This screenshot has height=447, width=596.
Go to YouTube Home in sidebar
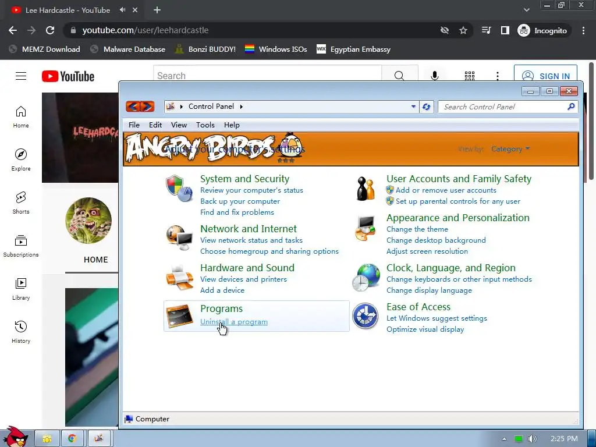[21, 116]
